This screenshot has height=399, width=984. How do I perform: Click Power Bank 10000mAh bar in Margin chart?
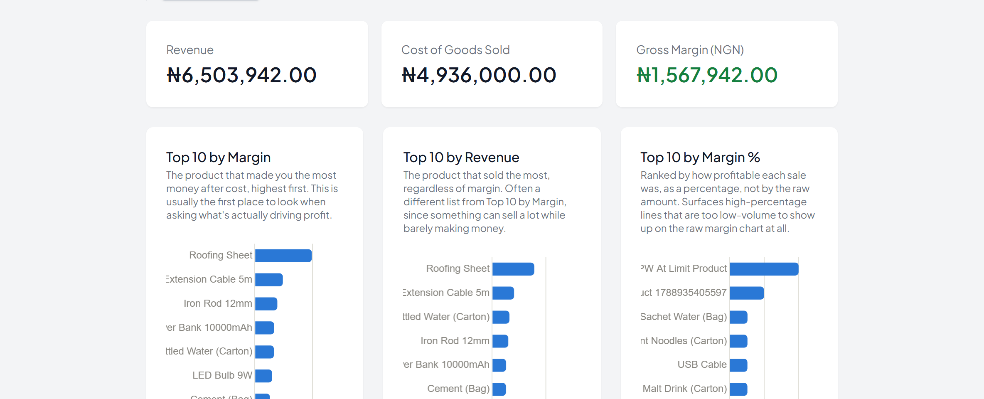pos(265,328)
